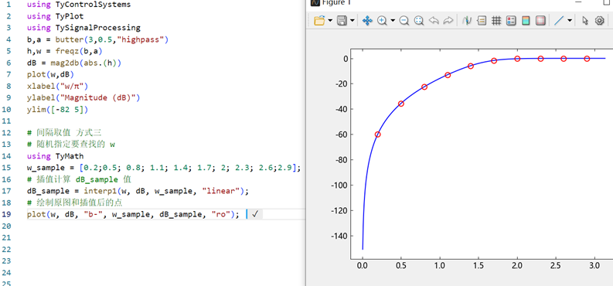Select the zoom-out magnifier tool

click(404, 21)
